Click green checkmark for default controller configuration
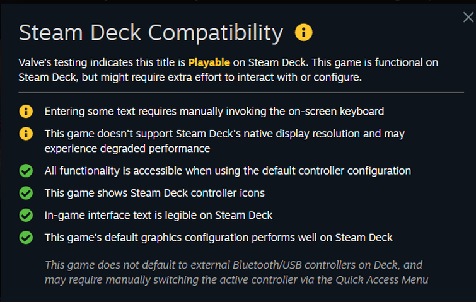 click(26, 171)
